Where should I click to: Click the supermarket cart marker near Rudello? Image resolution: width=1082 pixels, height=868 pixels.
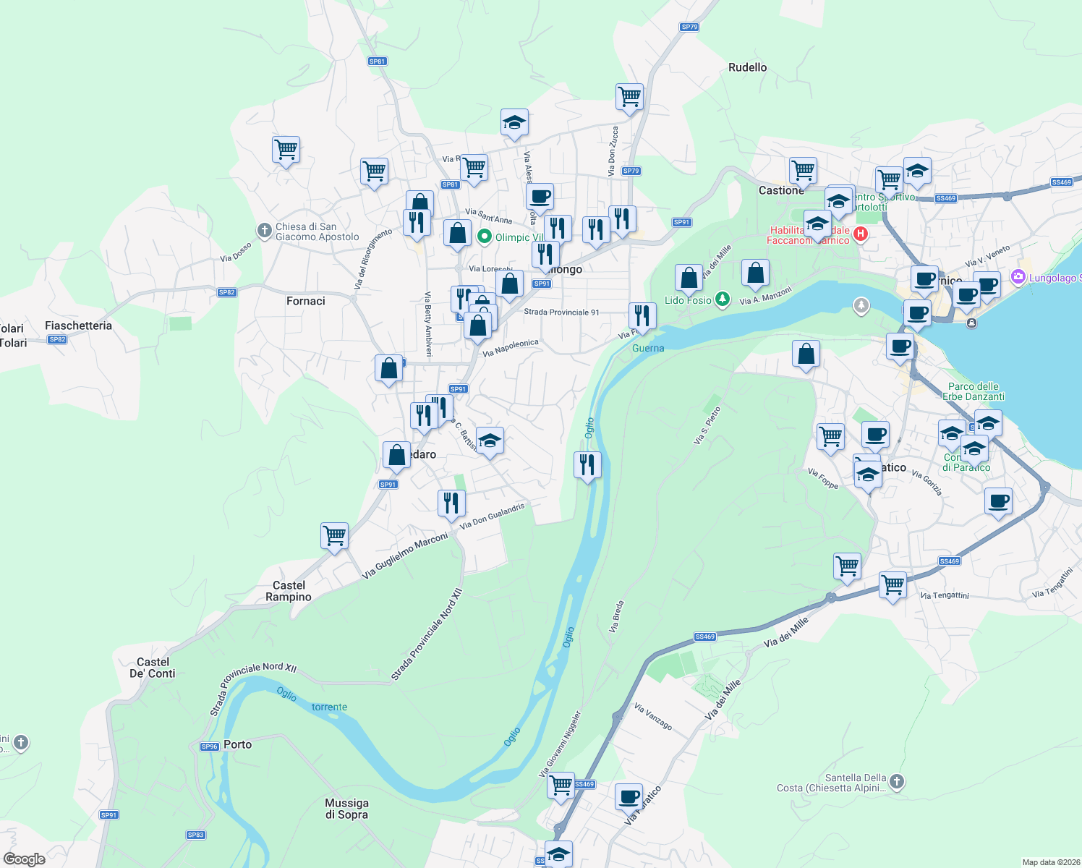[x=629, y=96]
